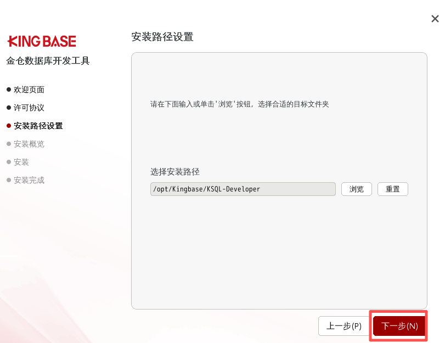The width and height of the screenshot is (445, 343).
Task: Select the 安装概览 sidebar step
Action: (x=29, y=144)
